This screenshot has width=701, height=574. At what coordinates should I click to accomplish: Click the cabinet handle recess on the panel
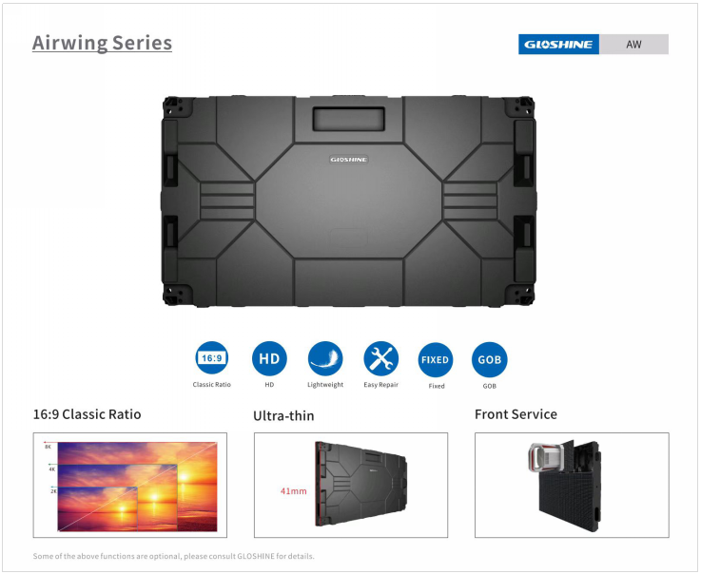(x=349, y=119)
